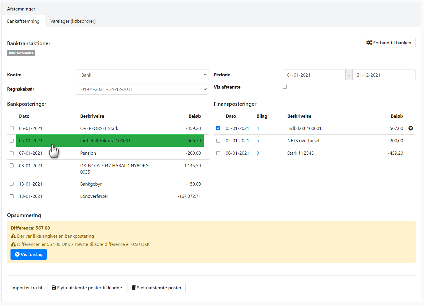This screenshot has height=305, width=424.
Task: Open bilag 4 link
Action: click(x=258, y=128)
